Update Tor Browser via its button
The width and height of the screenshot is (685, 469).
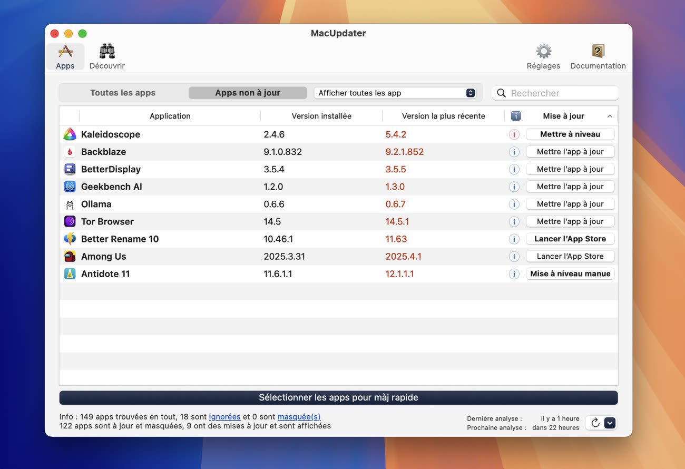[570, 221]
